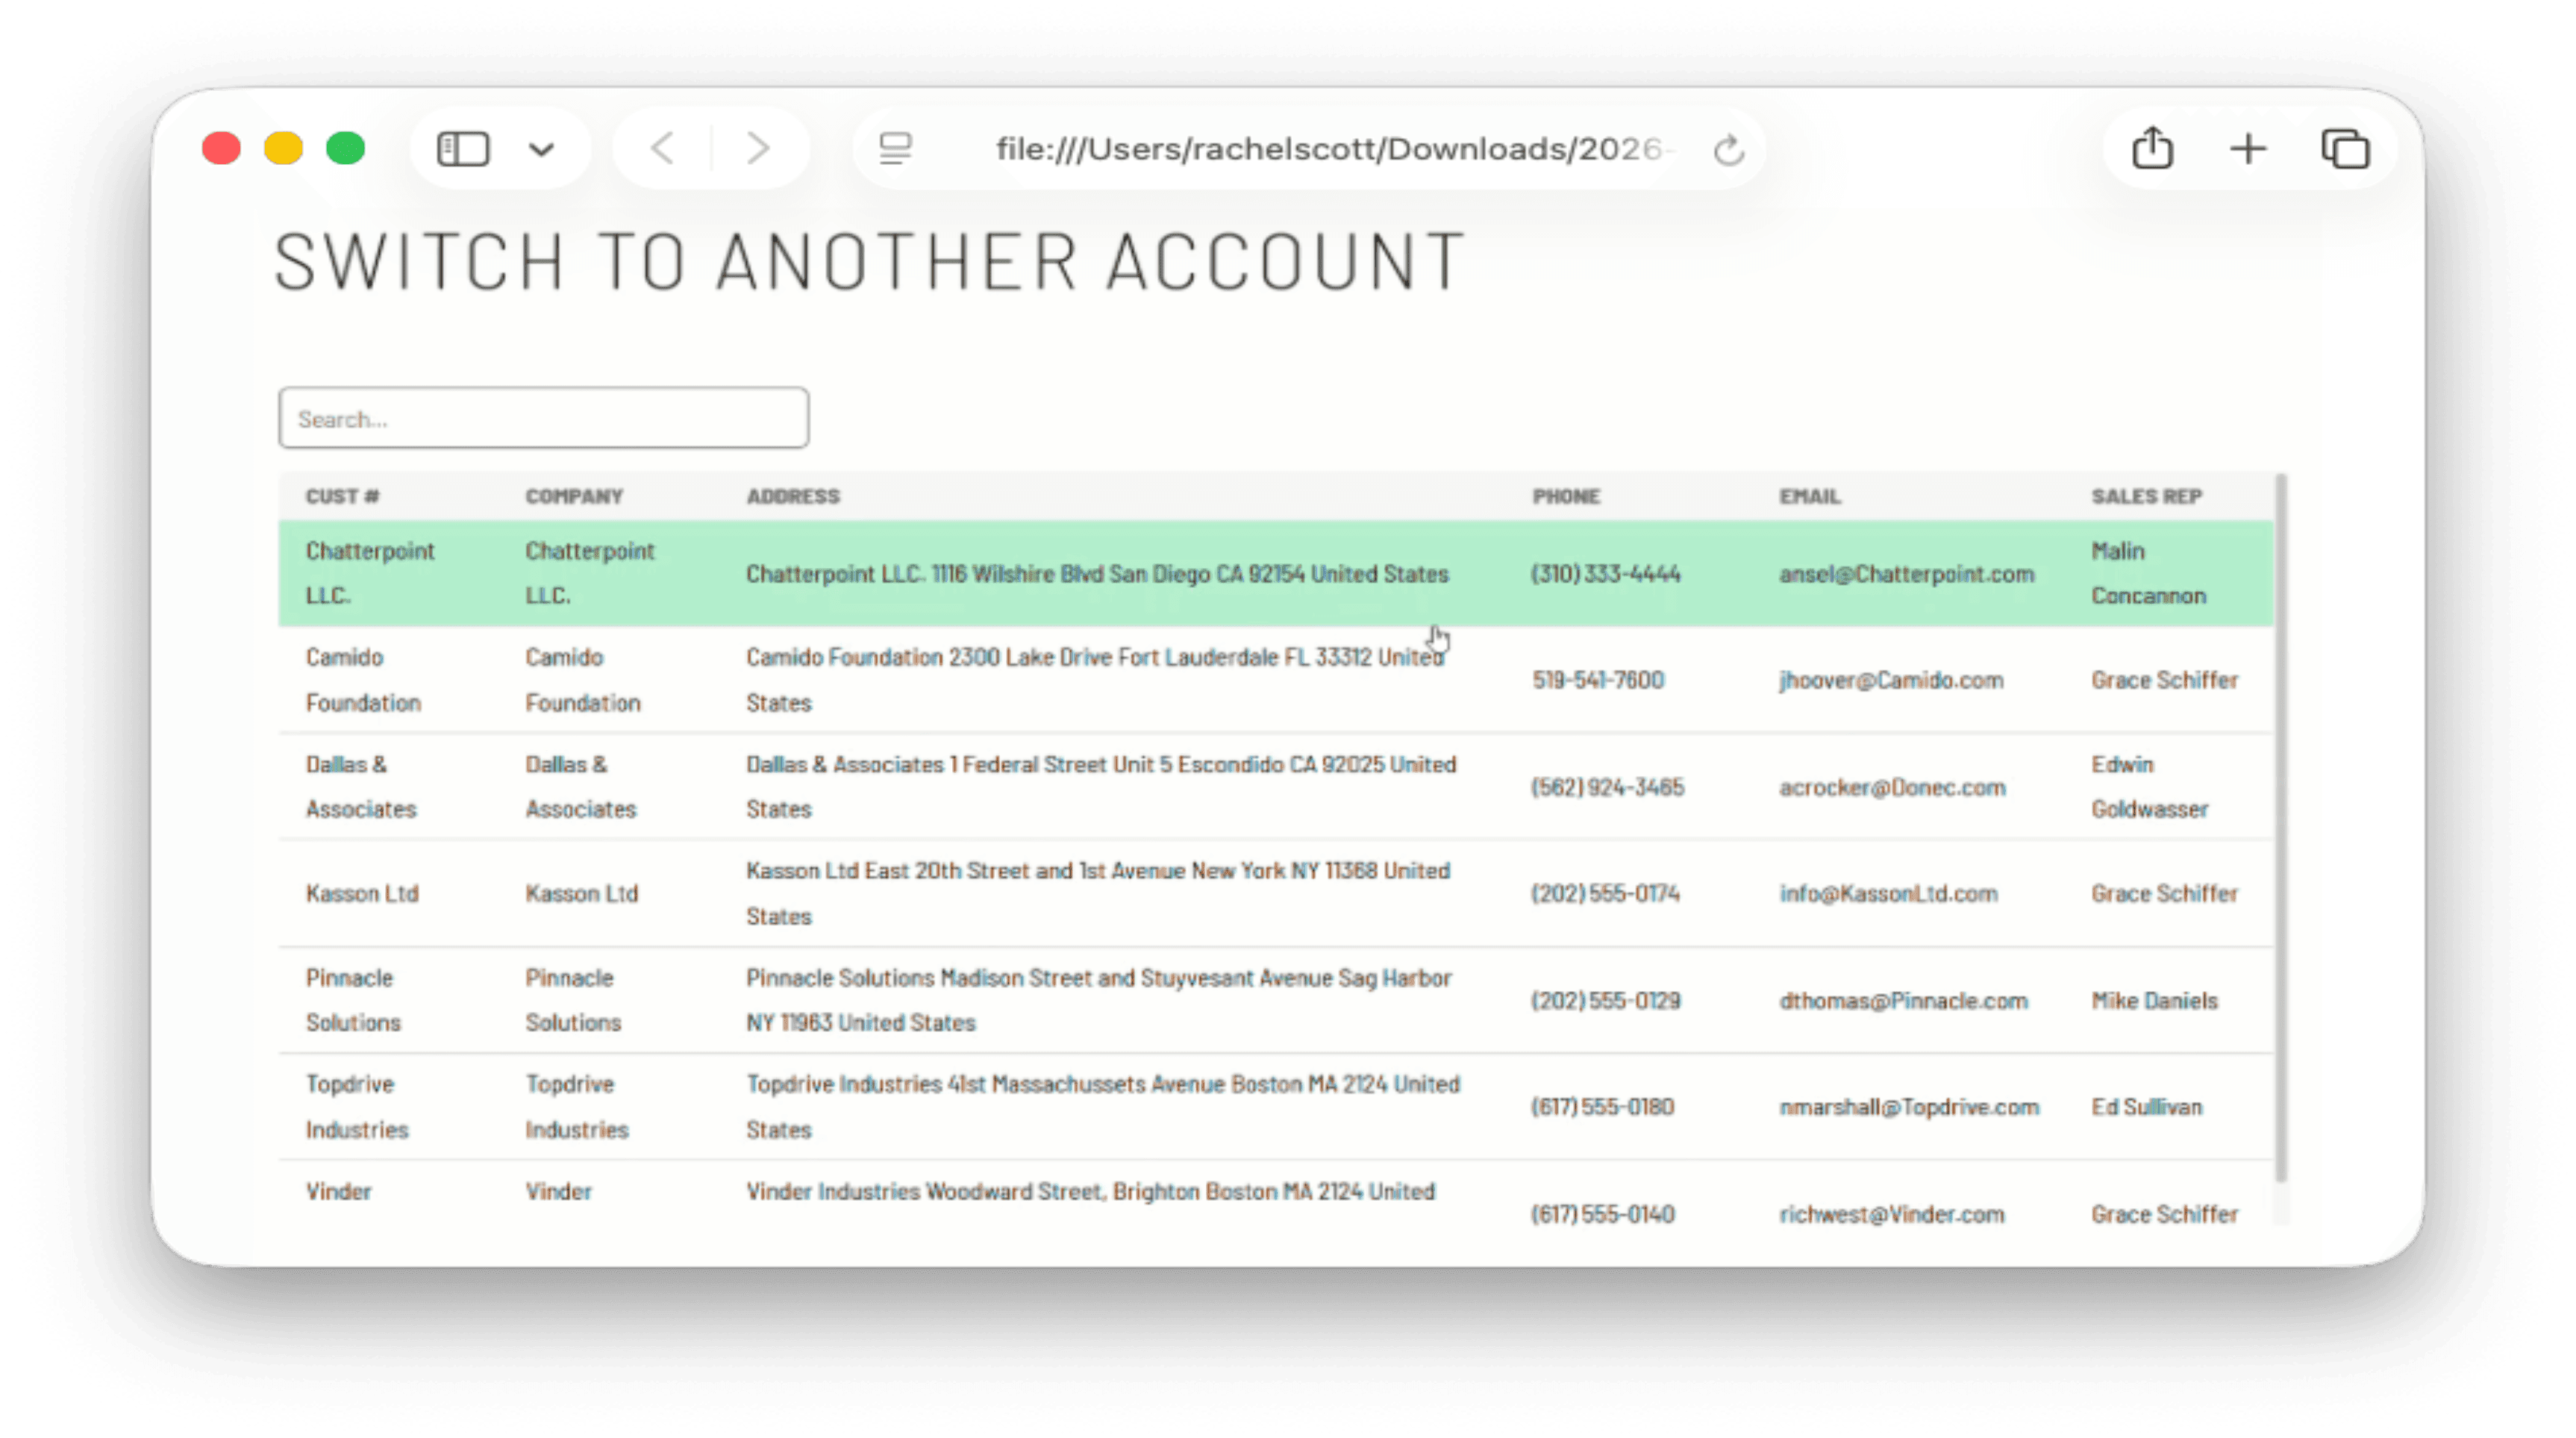Click the Vinder Industries Woodward Street address
This screenshot has height=1438, width=2576.
click(x=1090, y=1191)
